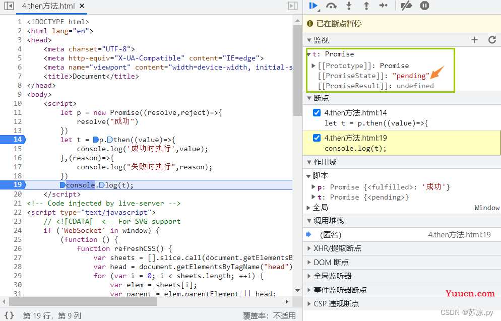Image resolution: width=501 pixels, height=321 pixels.
Task: Collapse the 调用堆栈 call stack section
Action: pyautogui.click(x=309, y=221)
